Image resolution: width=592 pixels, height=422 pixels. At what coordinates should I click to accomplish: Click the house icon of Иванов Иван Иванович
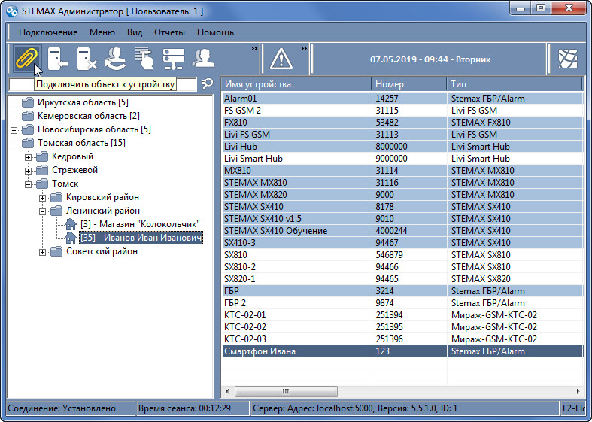point(71,238)
